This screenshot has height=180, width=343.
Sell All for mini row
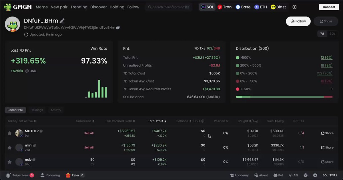pos(89,147)
